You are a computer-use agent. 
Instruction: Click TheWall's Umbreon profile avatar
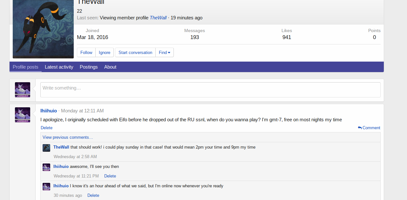click(x=43, y=29)
